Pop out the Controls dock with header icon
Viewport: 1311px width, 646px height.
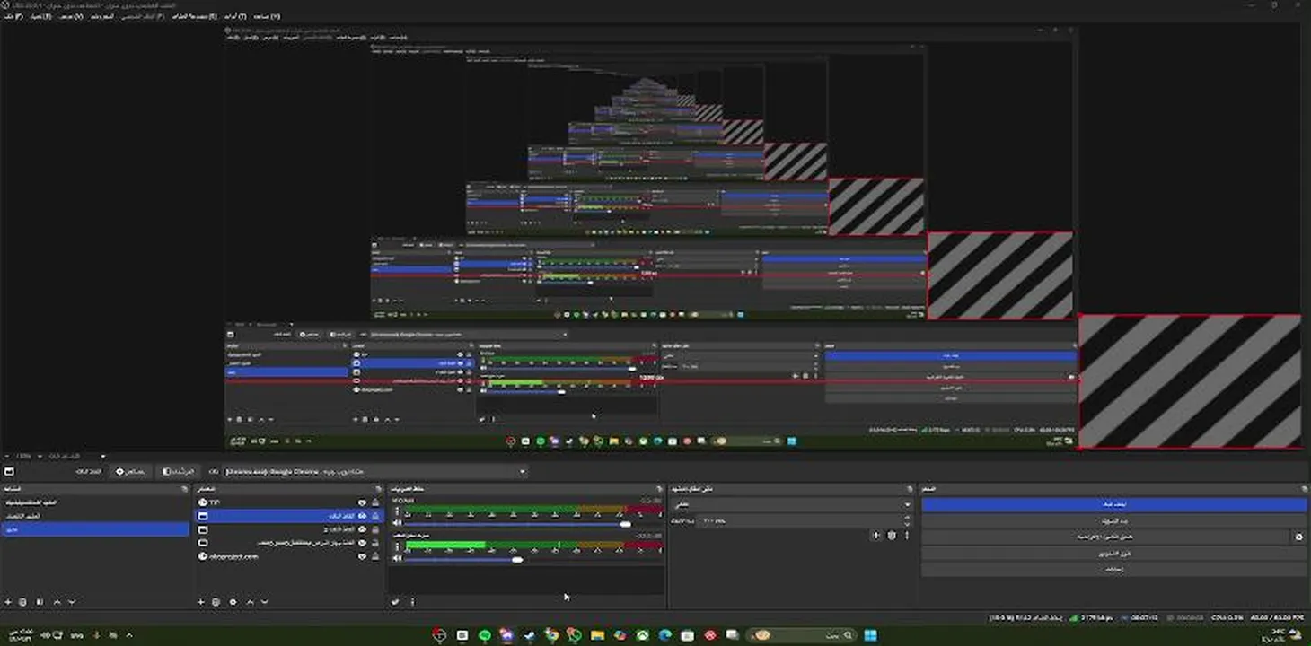click(x=1304, y=489)
